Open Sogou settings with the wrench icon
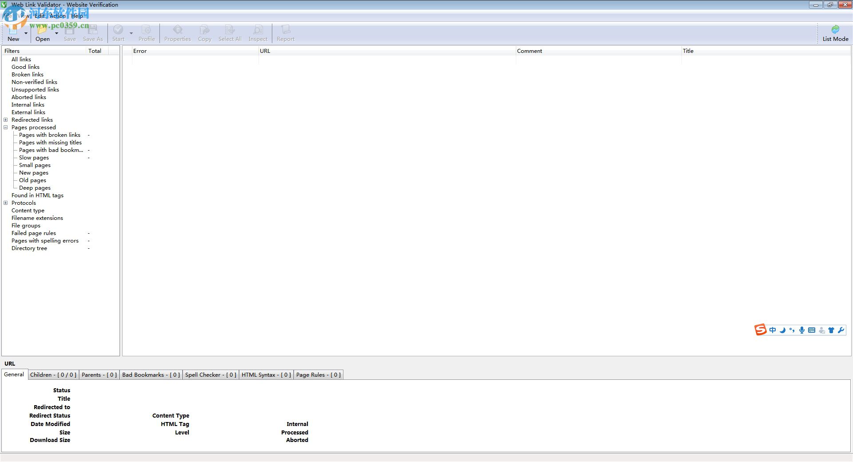The height and width of the screenshot is (462, 853). click(841, 330)
